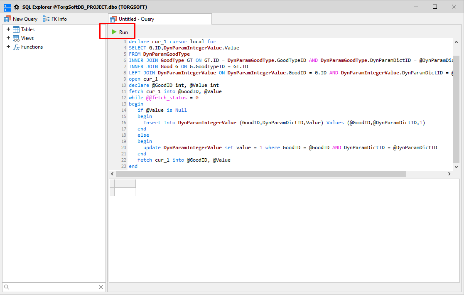Expand the Tables tree node
This screenshot has width=464, height=295.
coord(8,29)
